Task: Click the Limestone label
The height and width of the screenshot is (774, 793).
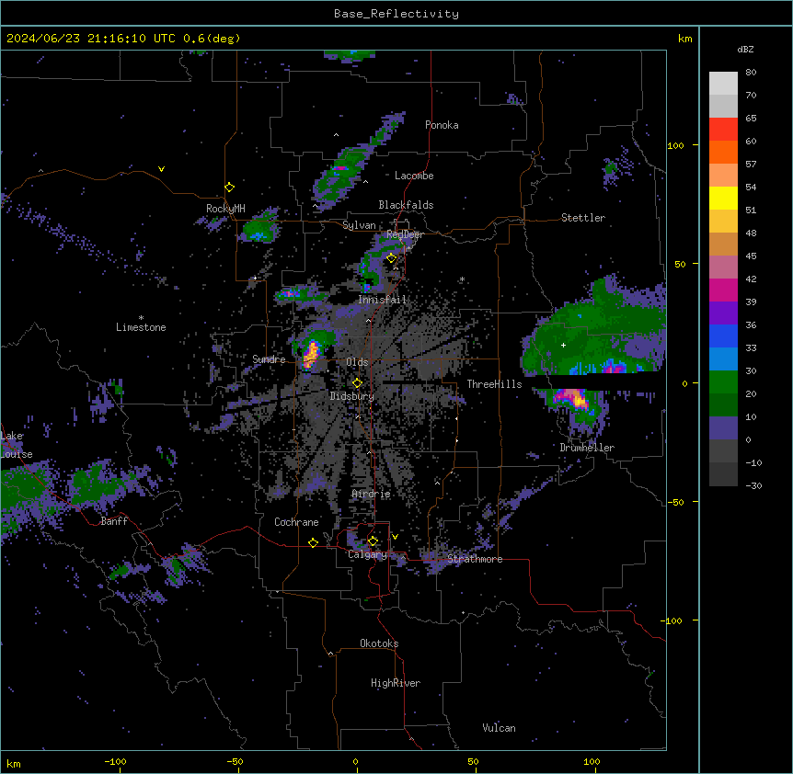Action: click(141, 327)
